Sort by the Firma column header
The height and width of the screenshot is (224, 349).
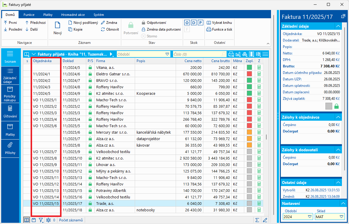115,61
